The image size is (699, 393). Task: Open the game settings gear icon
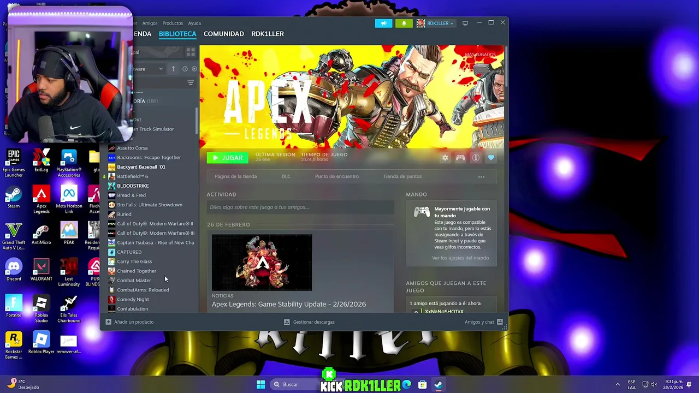[445, 158]
